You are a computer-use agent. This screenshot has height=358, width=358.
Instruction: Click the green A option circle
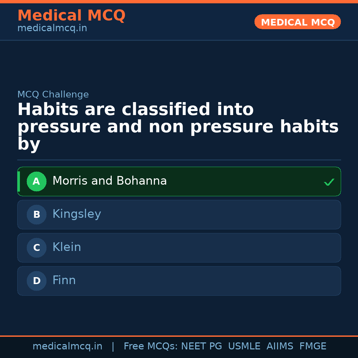click(x=36, y=181)
